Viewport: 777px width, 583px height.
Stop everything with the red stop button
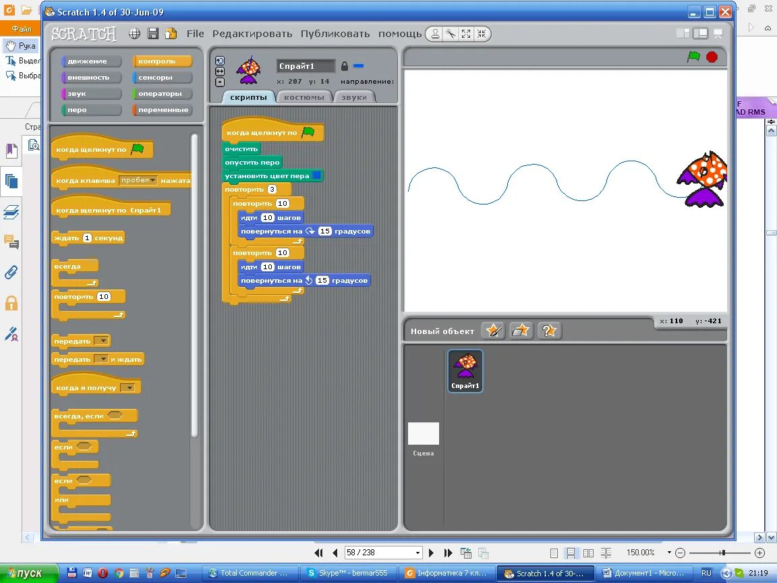coord(712,57)
